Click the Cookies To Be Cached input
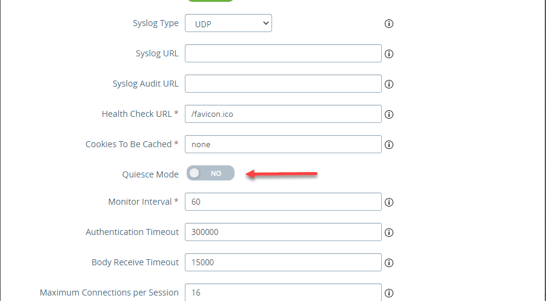 coord(283,144)
